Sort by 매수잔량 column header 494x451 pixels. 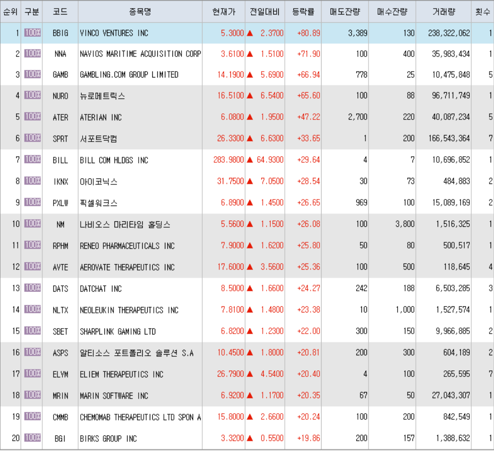pyautogui.click(x=392, y=12)
